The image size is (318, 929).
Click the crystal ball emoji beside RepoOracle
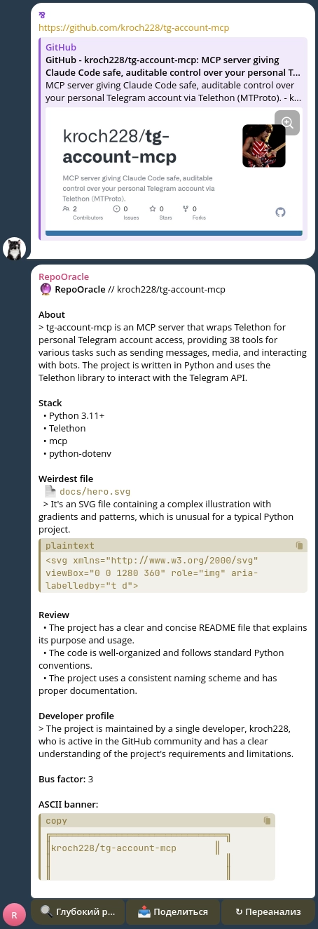(45, 289)
